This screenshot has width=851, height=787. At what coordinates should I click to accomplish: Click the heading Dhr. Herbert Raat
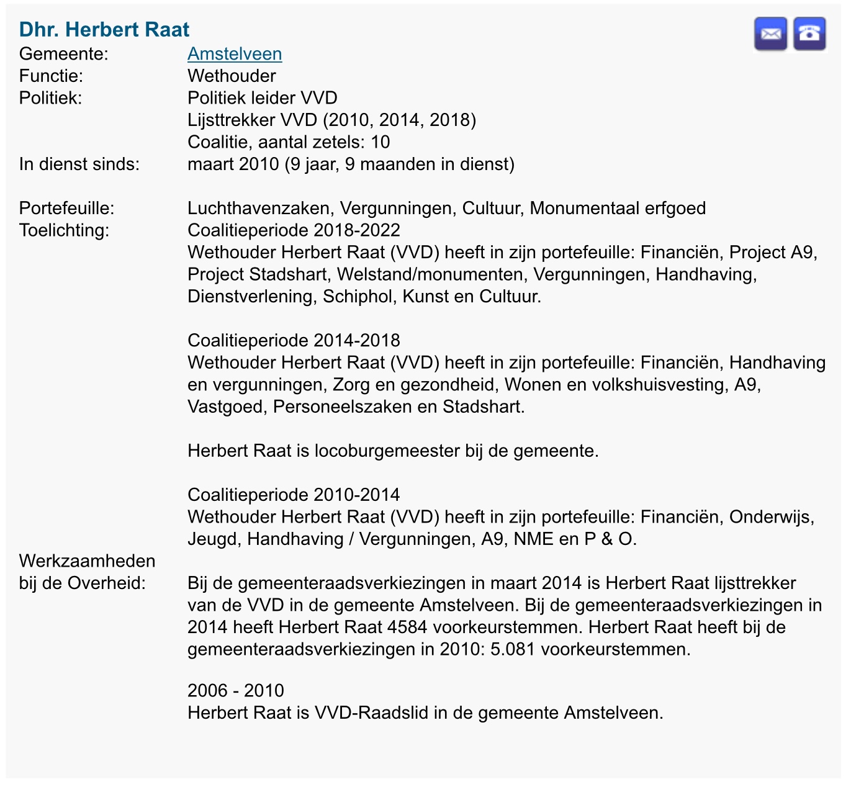click(104, 29)
